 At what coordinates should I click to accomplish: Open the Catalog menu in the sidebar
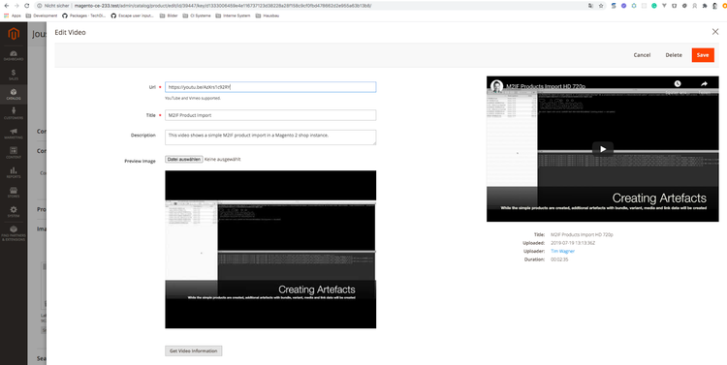point(14,95)
